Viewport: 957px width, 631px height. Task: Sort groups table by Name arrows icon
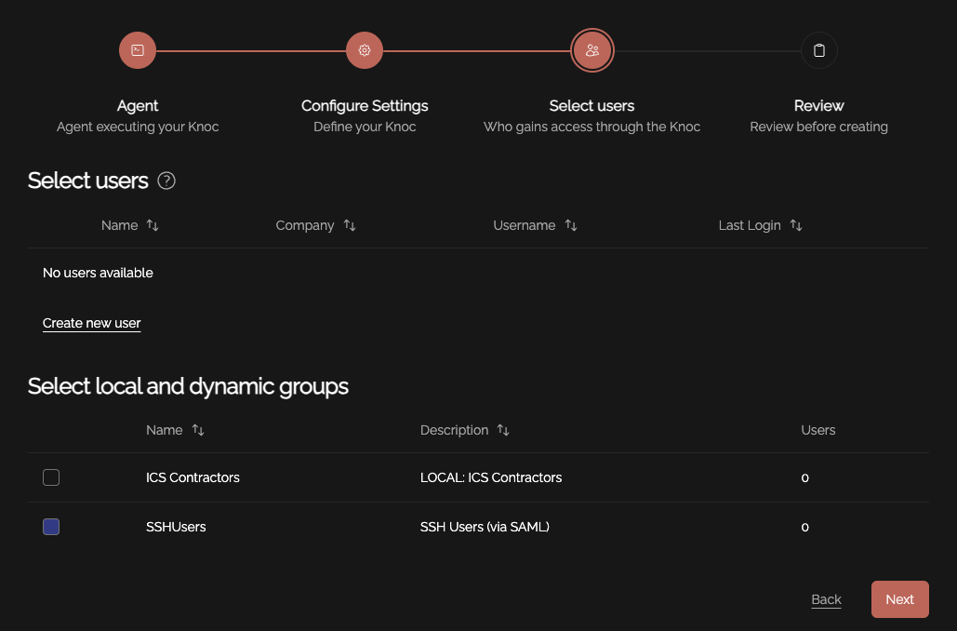(198, 430)
